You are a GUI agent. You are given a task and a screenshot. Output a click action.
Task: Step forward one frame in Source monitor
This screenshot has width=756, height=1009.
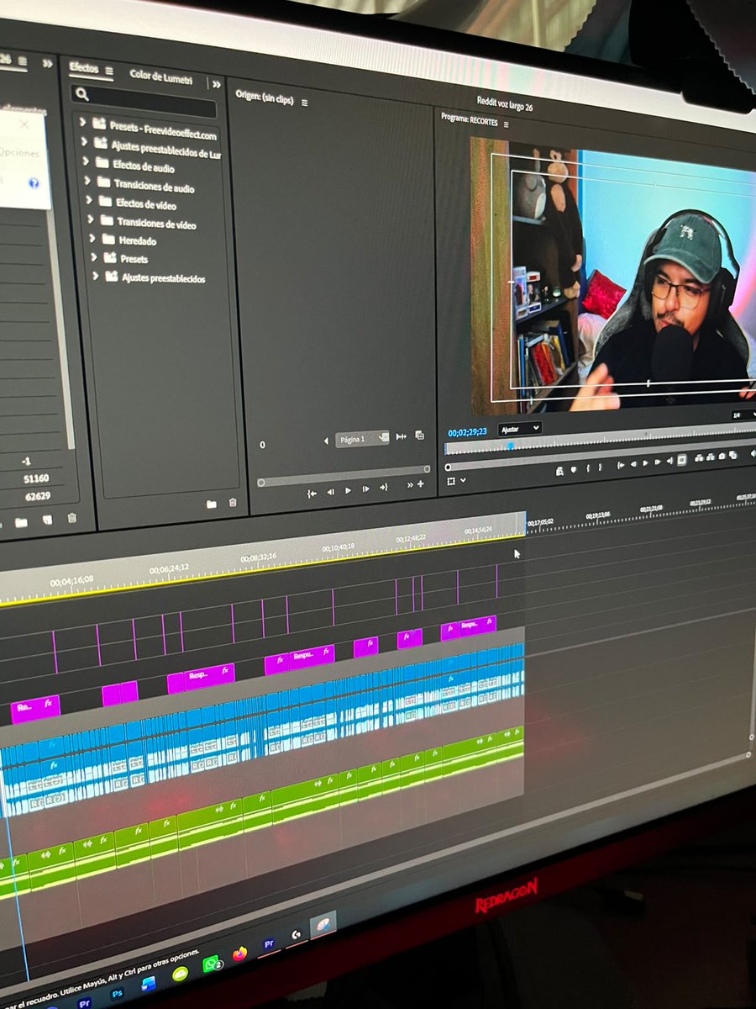pyautogui.click(x=365, y=489)
